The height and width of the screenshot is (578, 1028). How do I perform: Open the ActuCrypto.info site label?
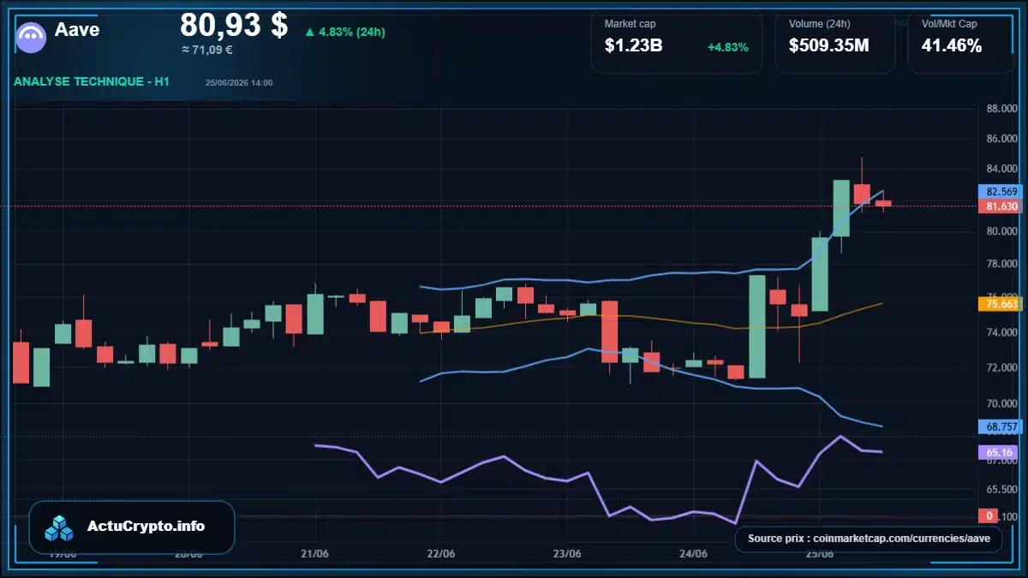pyautogui.click(x=146, y=527)
